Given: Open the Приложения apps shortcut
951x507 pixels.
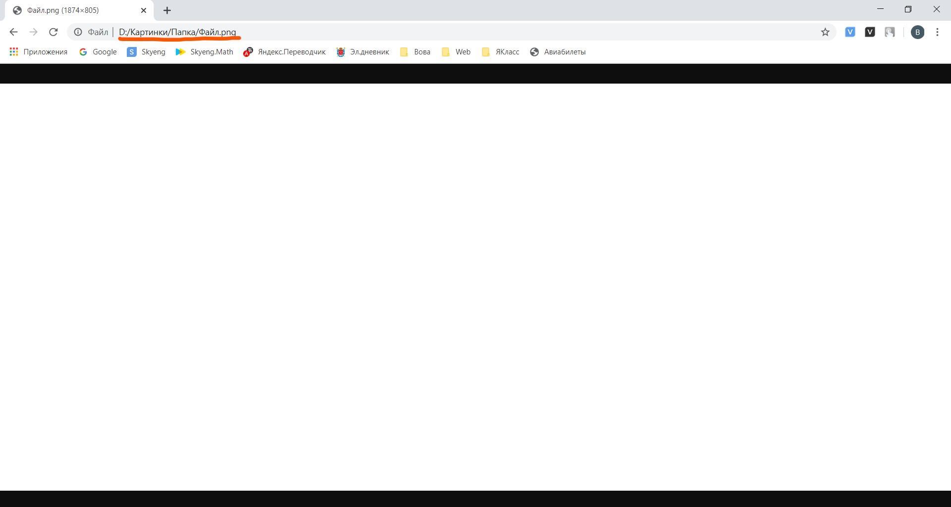Looking at the screenshot, I should 39,52.
